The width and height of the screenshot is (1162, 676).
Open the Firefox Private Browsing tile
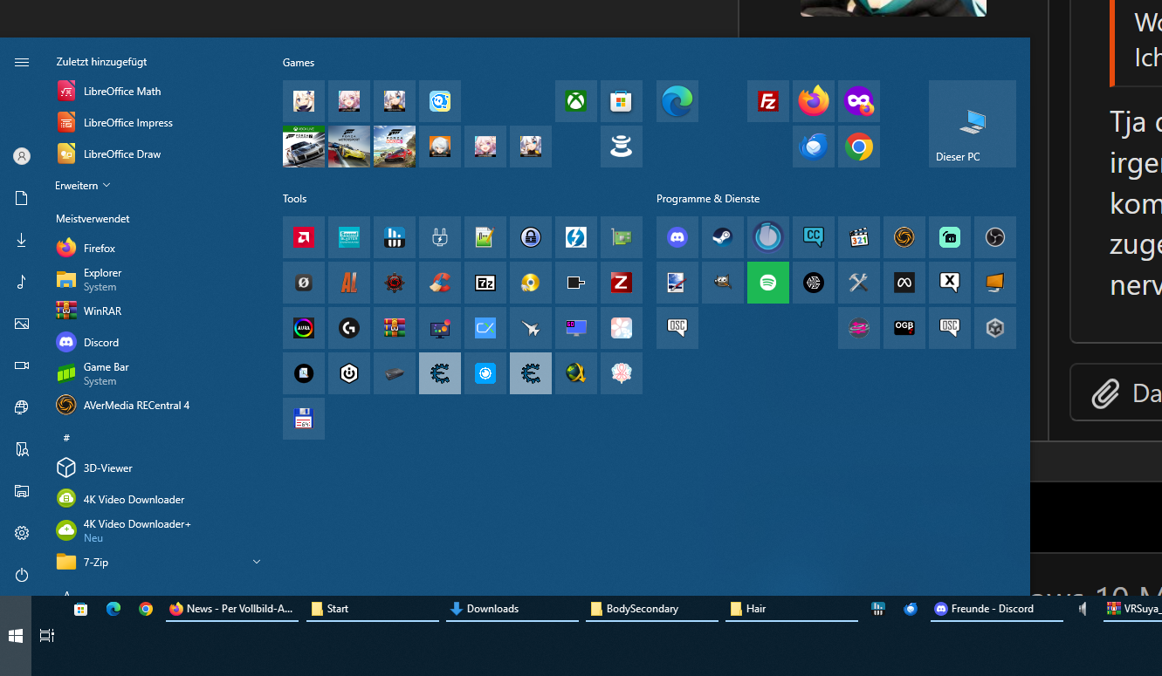(x=859, y=101)
